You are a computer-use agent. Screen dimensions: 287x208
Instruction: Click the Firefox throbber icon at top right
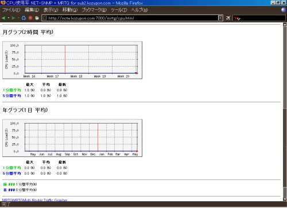pos(284,10)
